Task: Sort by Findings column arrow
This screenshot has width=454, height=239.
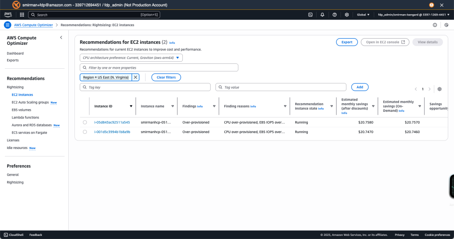Action: click(214, 106)
